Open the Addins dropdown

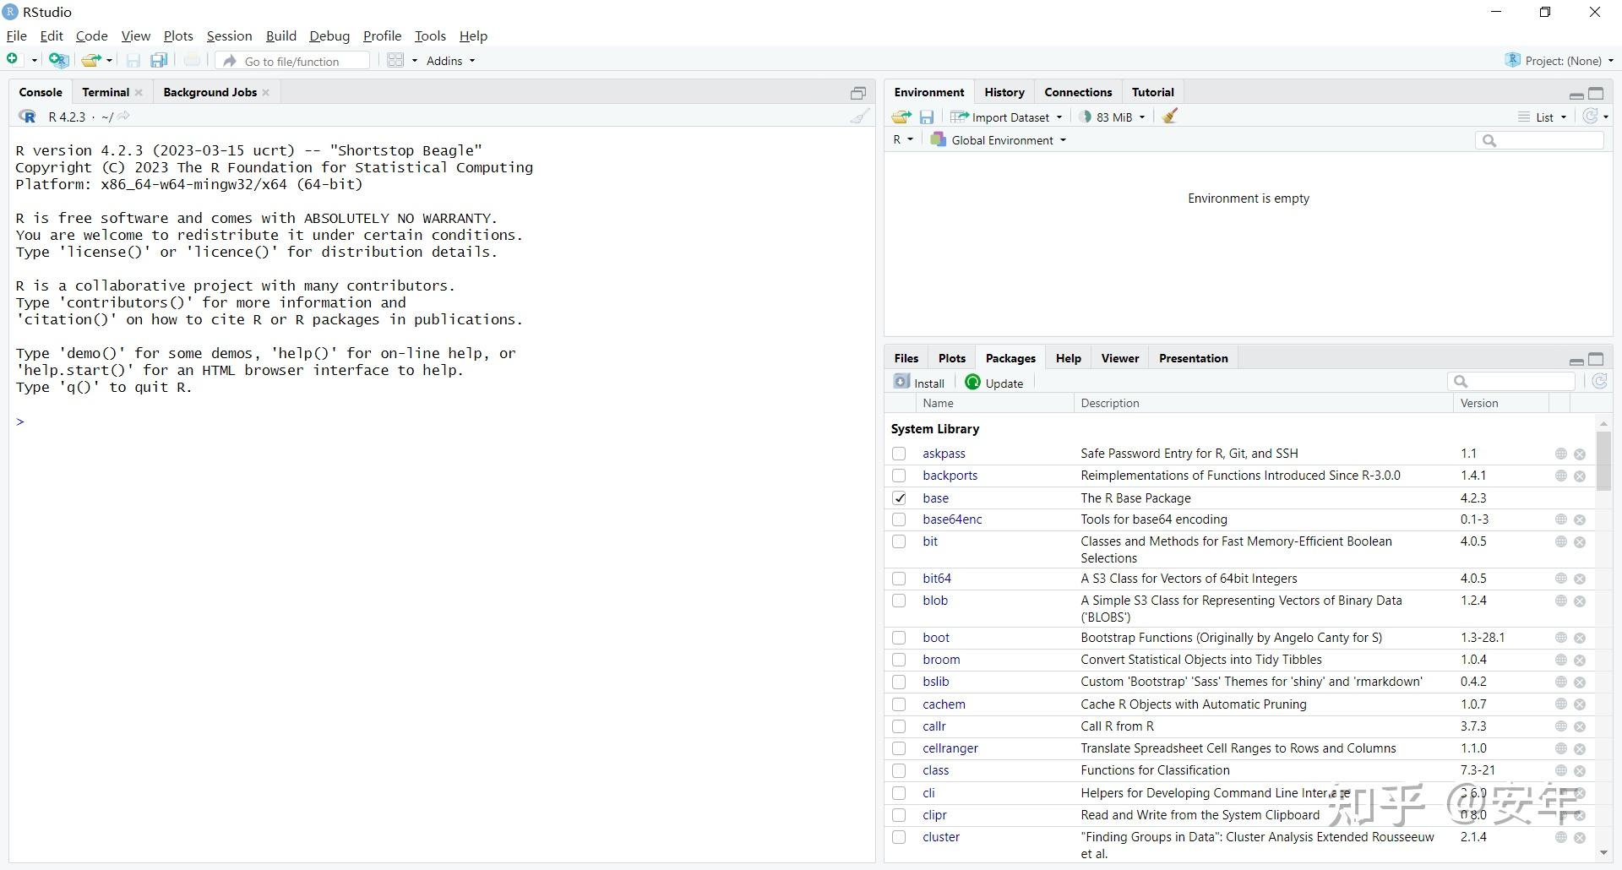[451, 61]
